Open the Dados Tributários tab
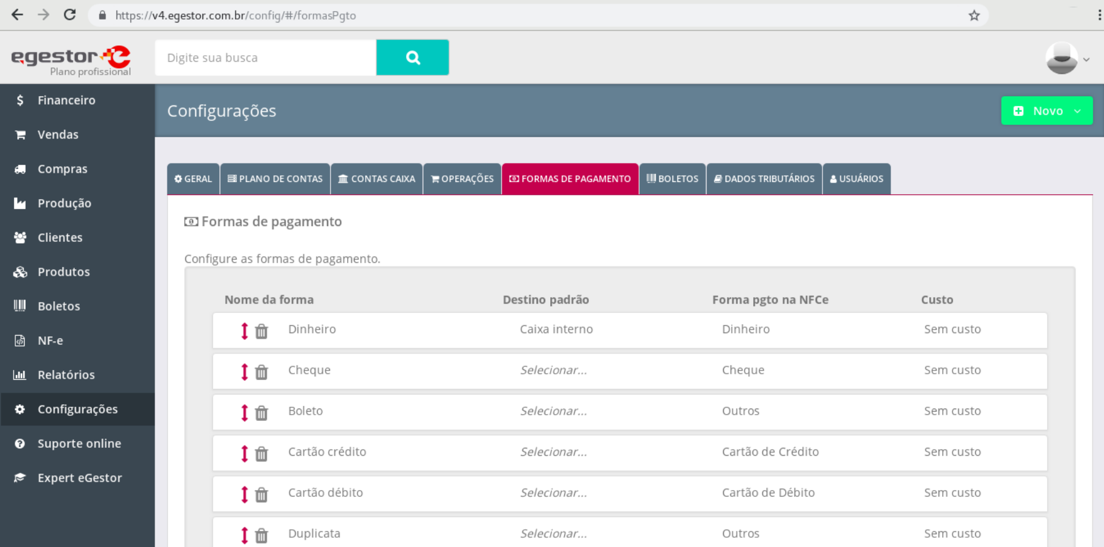 coord(764,179)
